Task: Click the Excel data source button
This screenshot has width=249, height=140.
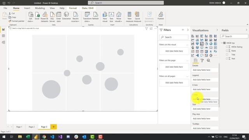Action: (37, 16)
